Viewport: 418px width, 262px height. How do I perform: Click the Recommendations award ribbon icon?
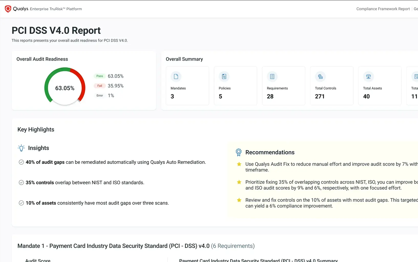coord(238,152)
